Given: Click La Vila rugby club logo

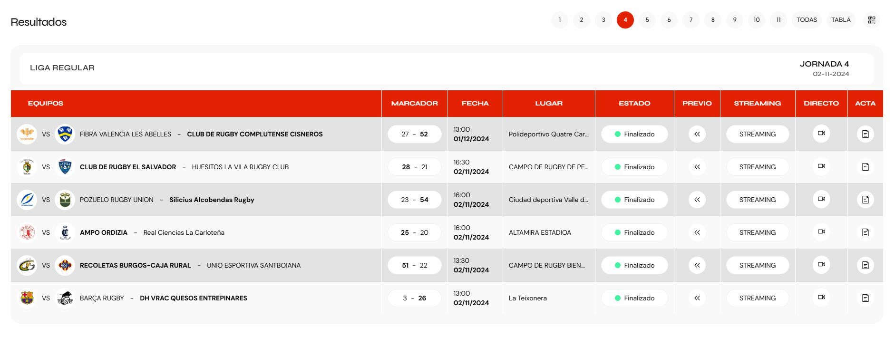Looking at the screenshot, I should 65,167.
